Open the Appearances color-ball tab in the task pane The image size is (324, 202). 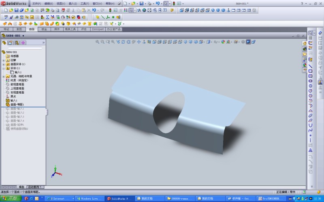click(305, 65)
